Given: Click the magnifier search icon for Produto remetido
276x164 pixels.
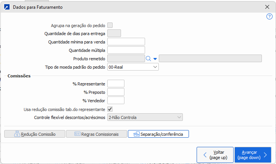Looking at the screenshot, I should coord(148,58).
